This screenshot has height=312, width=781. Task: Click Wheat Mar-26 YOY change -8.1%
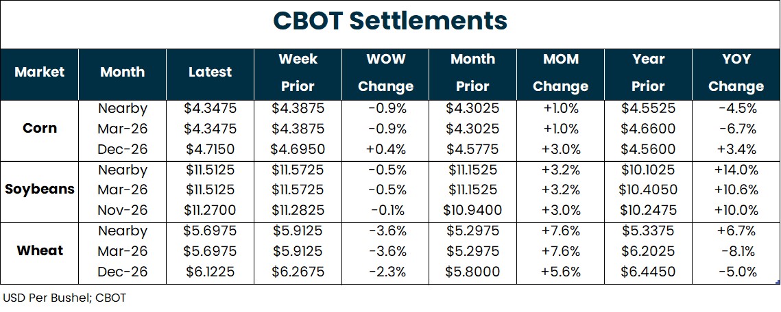[x=736, y=251]
